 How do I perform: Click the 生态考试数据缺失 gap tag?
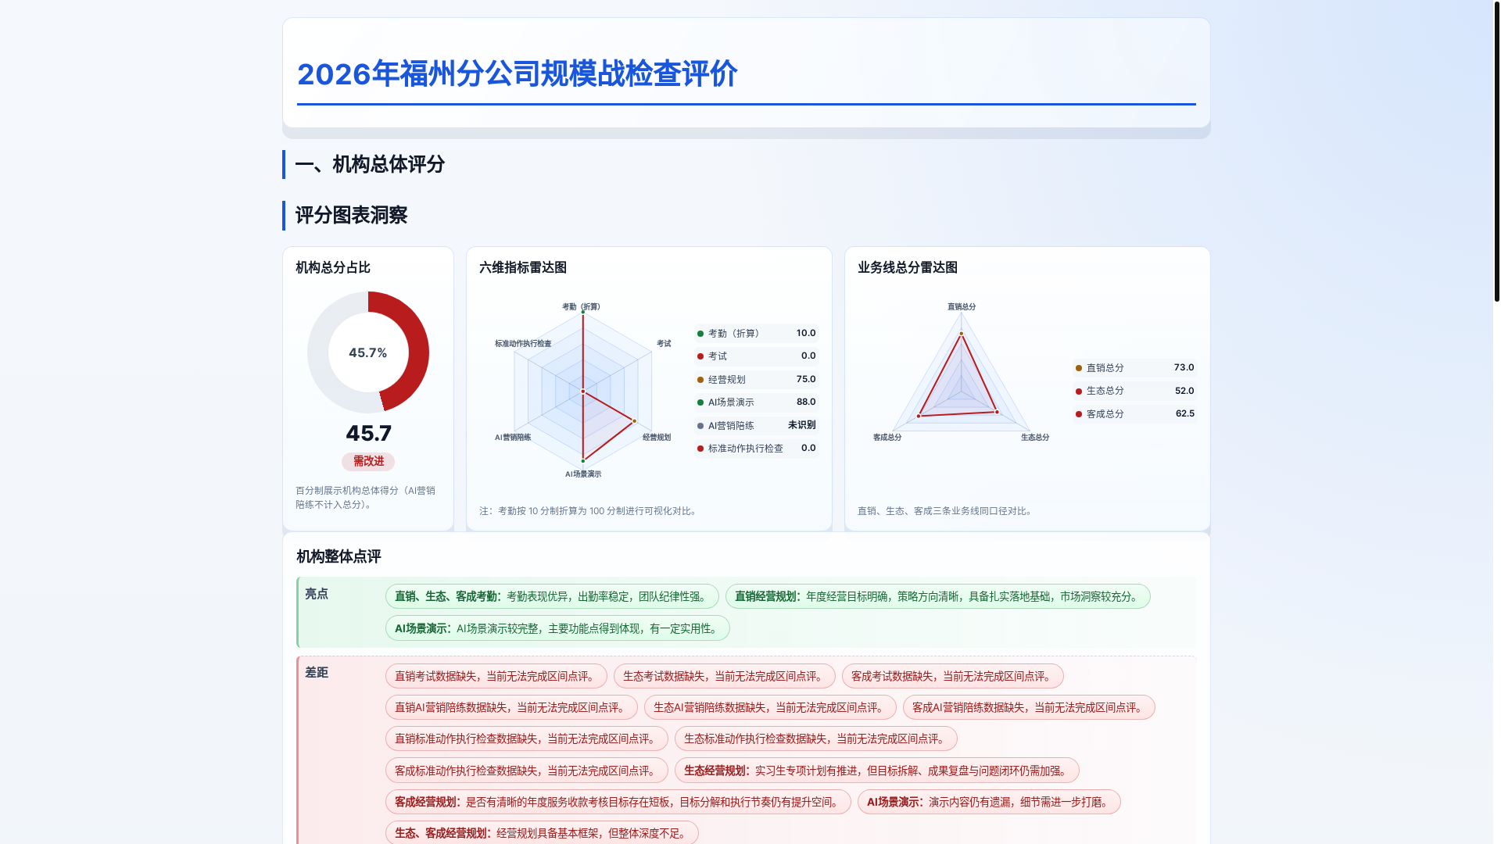(725, 676)
